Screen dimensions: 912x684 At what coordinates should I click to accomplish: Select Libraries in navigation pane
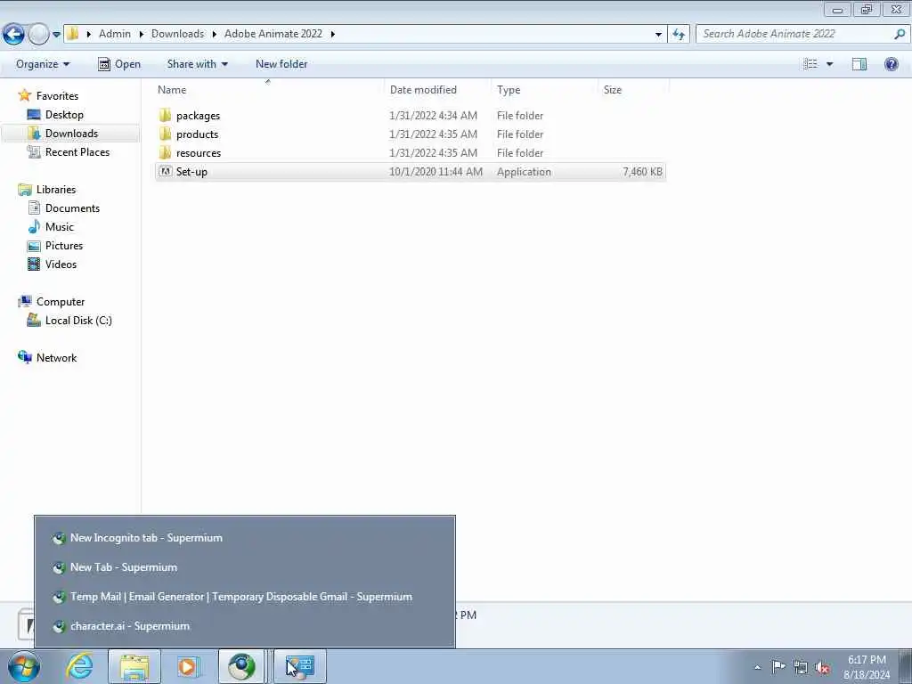56,190
